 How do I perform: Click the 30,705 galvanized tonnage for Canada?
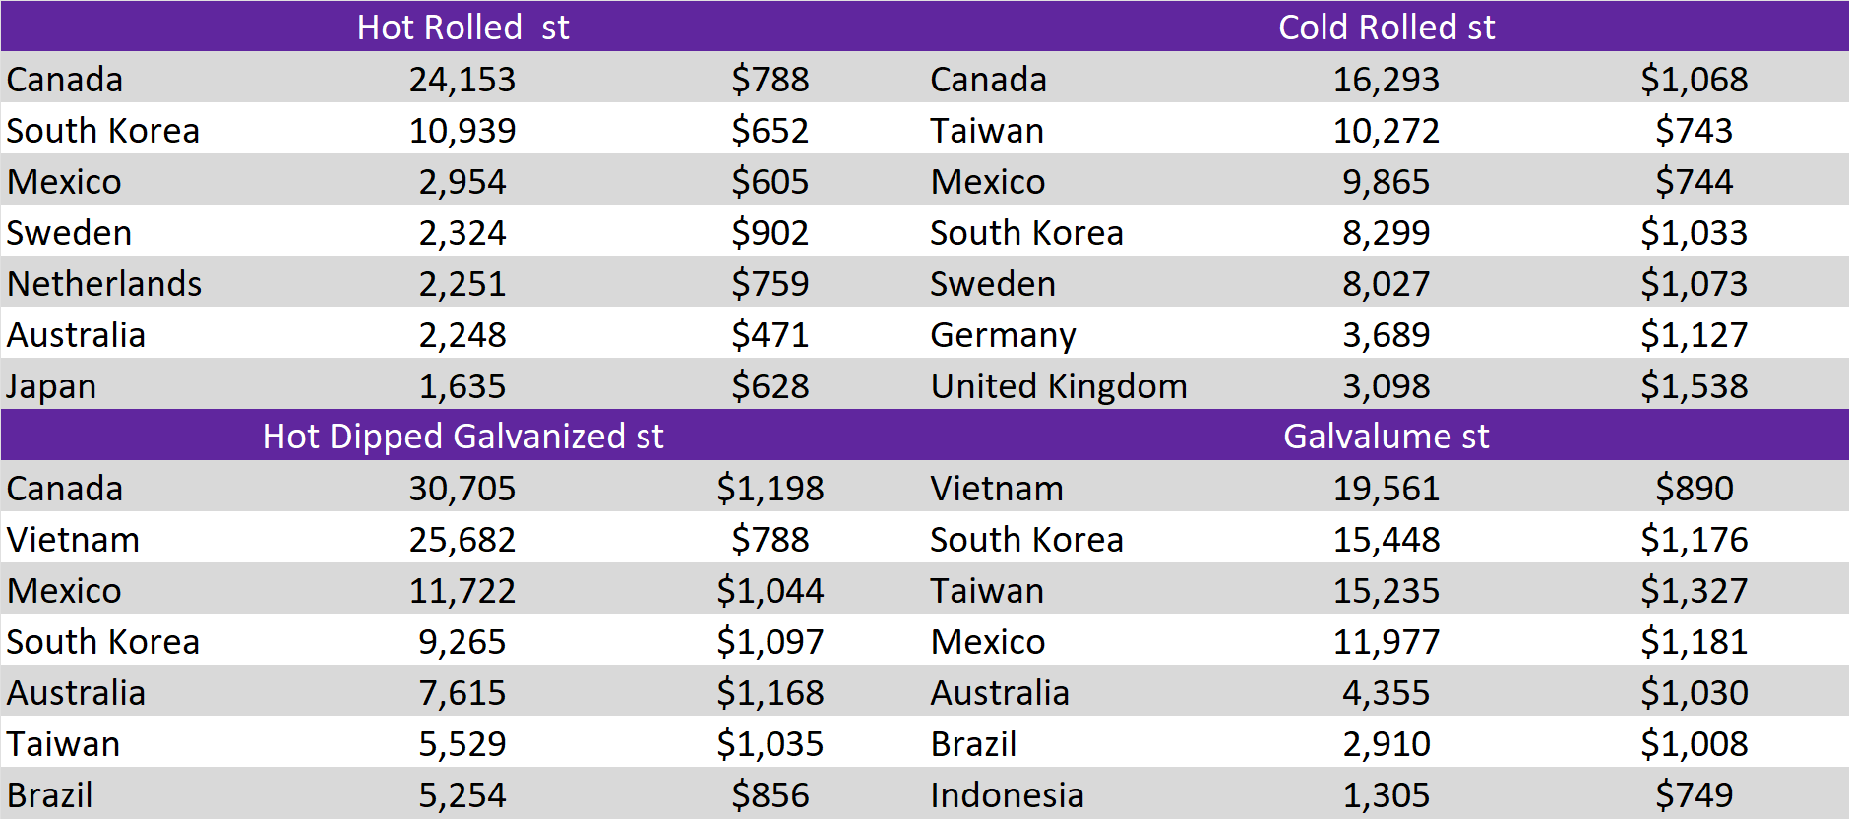(462, 489)
